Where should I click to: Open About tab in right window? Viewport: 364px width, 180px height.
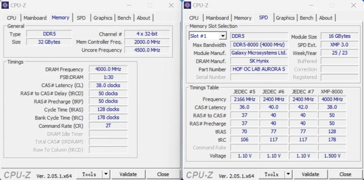[326, 18]
